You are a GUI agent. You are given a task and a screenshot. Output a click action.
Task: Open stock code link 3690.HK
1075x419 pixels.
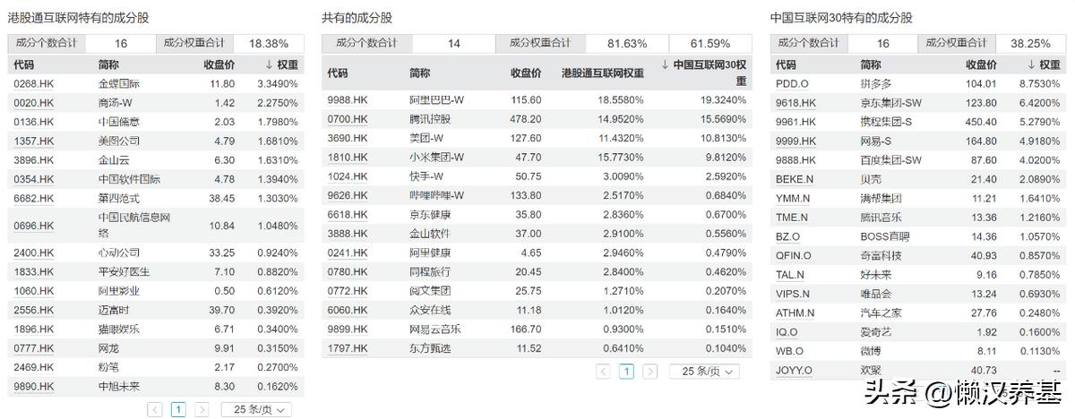point(348,138)
